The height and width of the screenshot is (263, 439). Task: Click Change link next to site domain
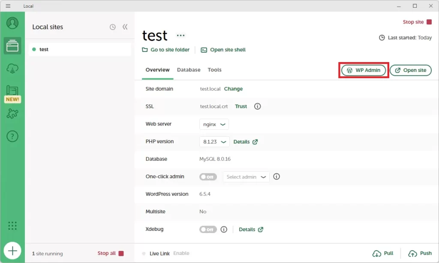pyautogui.click(x=233, y=89)
